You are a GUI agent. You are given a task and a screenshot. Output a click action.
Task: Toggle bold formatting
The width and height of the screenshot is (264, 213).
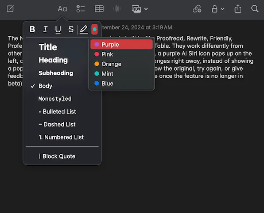[x=32, y=29]
